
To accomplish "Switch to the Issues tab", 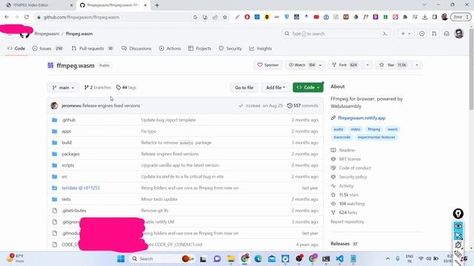I will click(47, 48).
